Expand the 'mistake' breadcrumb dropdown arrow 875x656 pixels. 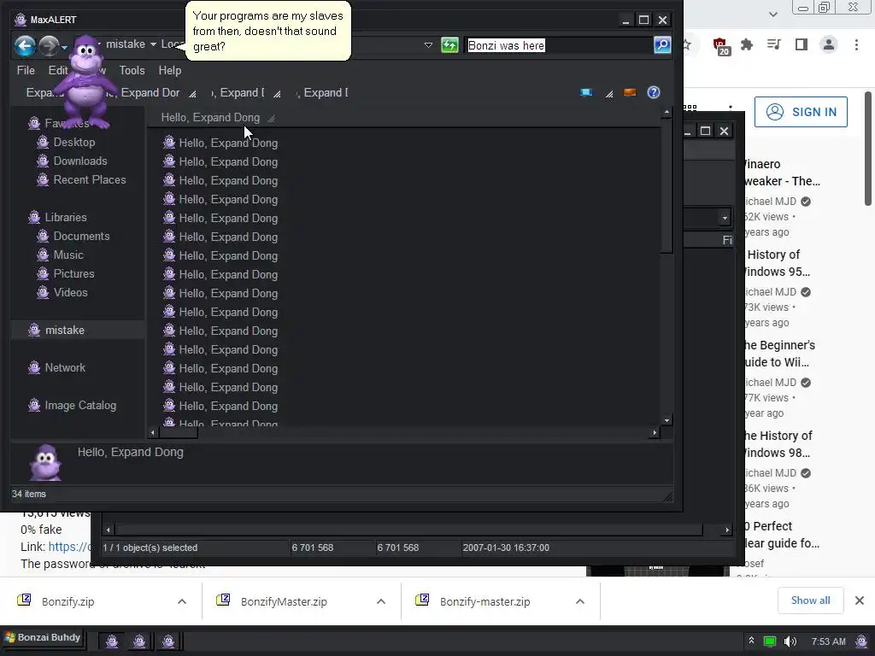pyautogui.click(x=153, y=44)
